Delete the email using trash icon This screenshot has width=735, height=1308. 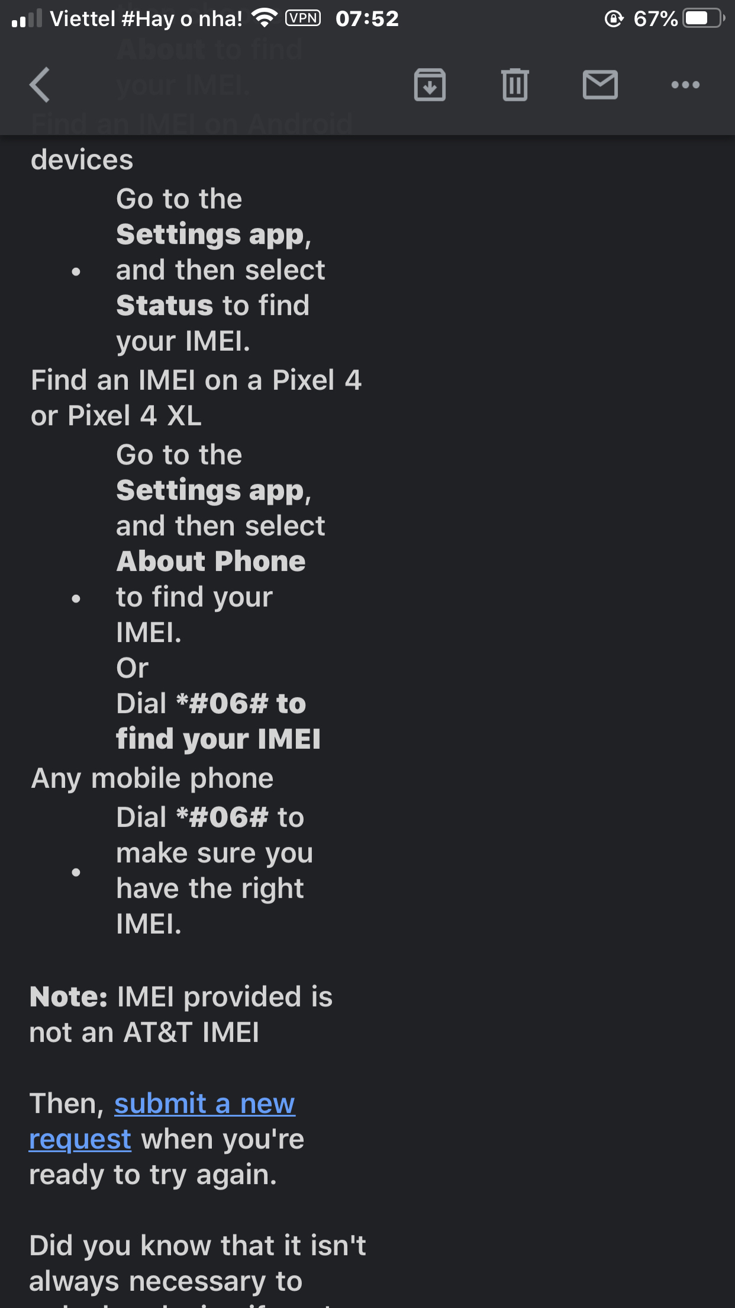515,85
